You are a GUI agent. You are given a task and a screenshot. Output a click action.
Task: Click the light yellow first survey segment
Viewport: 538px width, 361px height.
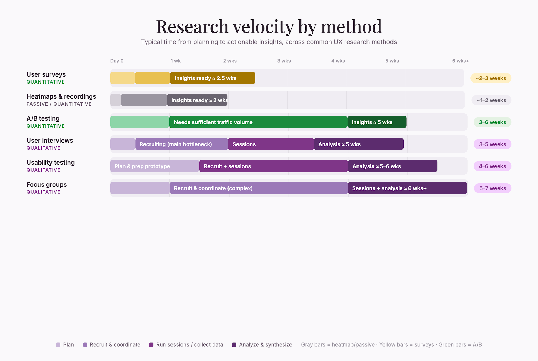point(122,78)
